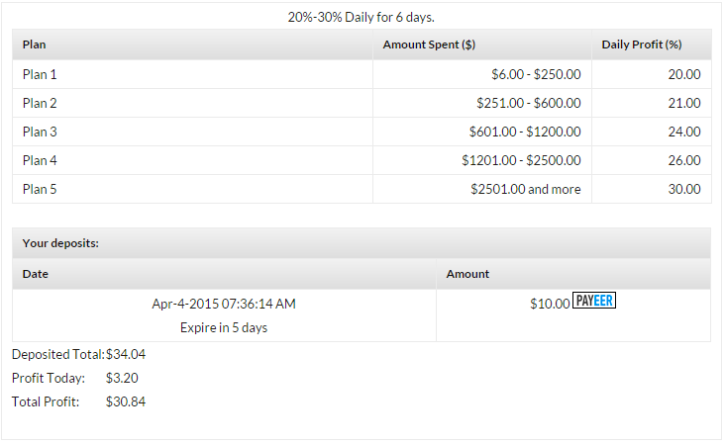Viewport: 725px width, 444px height.
Task: Click the Apr-4-2015 deposit date entry
Action: pyautogui.click(x=223, y=304)
